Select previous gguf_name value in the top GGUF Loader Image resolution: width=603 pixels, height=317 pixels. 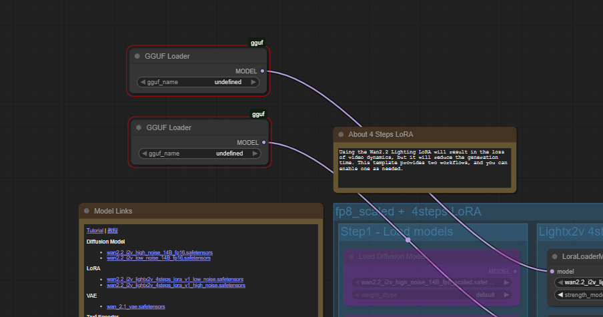[x=142, y=82]
